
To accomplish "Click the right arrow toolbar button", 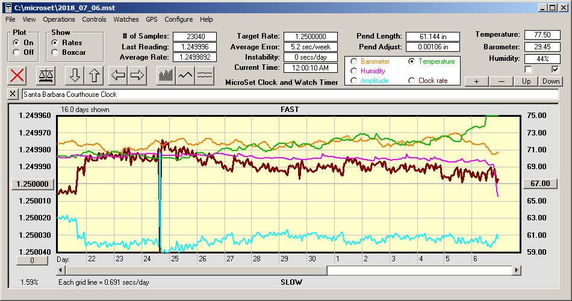I will coord(137,75).
